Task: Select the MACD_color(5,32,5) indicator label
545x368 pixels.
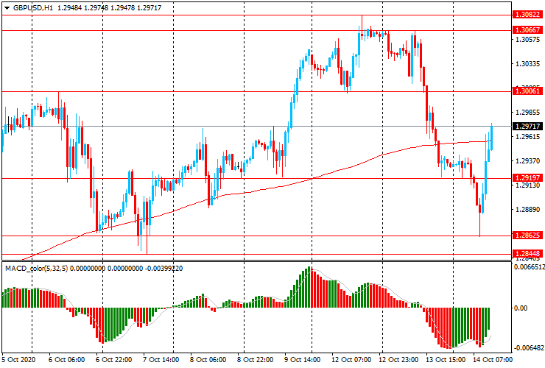Action: click(37, 269)
